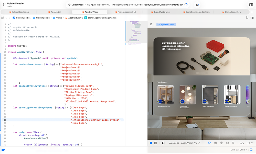Open the Skytta Sliding Door project thumbnail
Image resolution: width=256 pixels, height=154 pixels.
pos(210,95)
